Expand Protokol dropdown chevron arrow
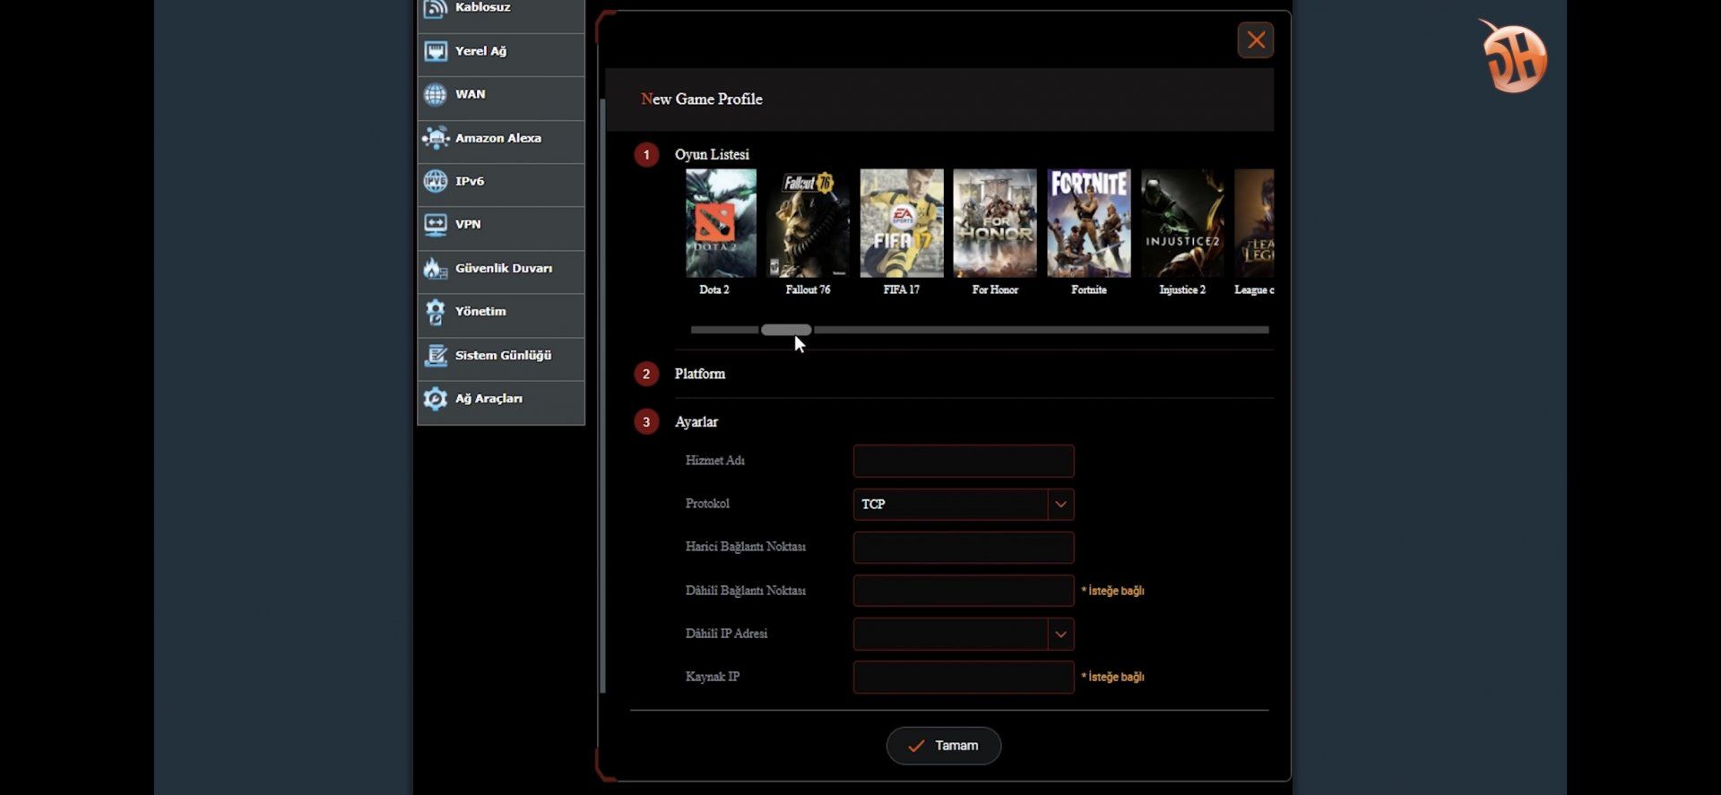This screenshot has width=1721, height=795. tap(1060, 505)
